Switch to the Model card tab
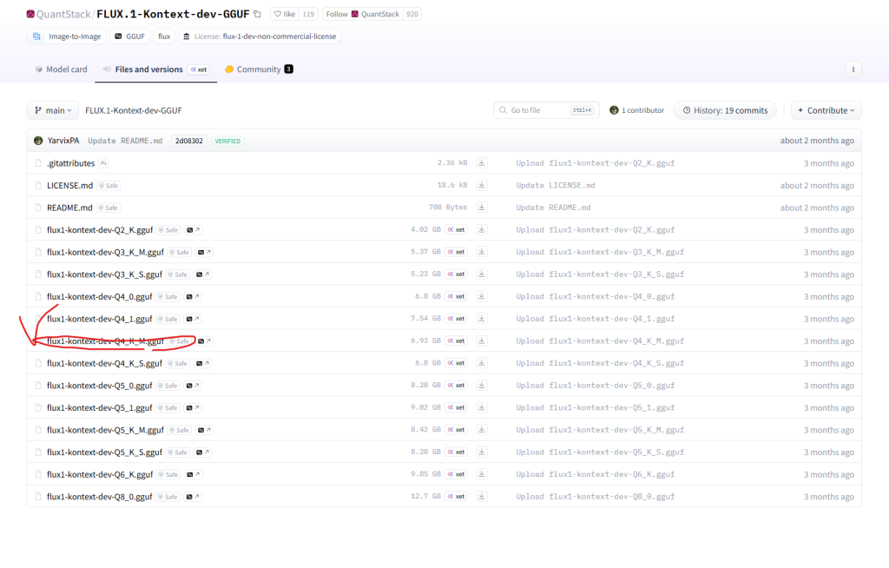 pos(61,69)
